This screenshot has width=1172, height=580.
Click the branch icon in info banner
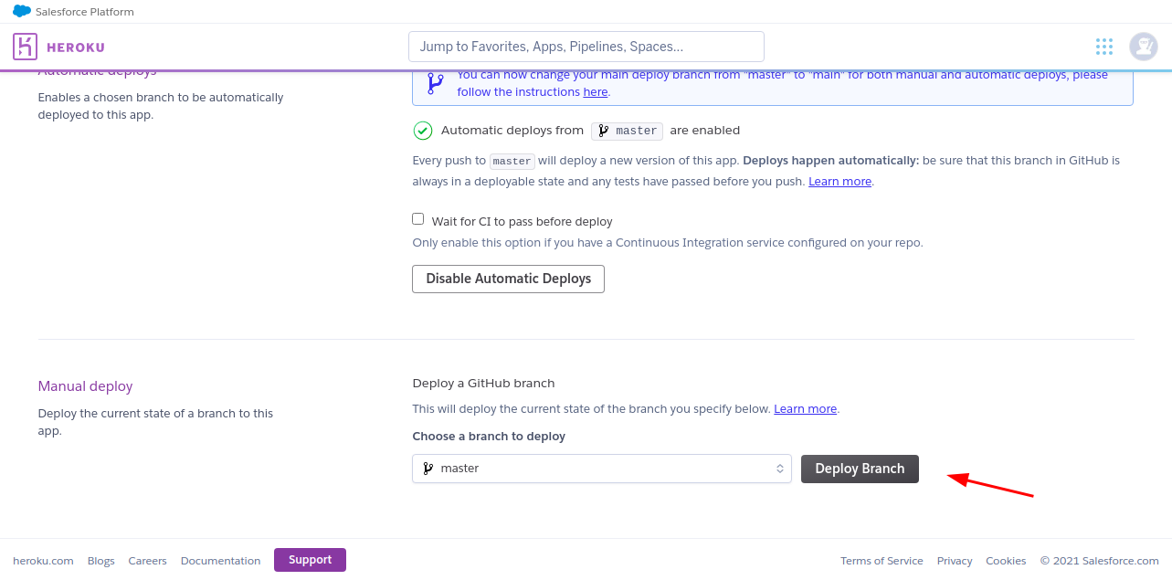tap(436, 84)
